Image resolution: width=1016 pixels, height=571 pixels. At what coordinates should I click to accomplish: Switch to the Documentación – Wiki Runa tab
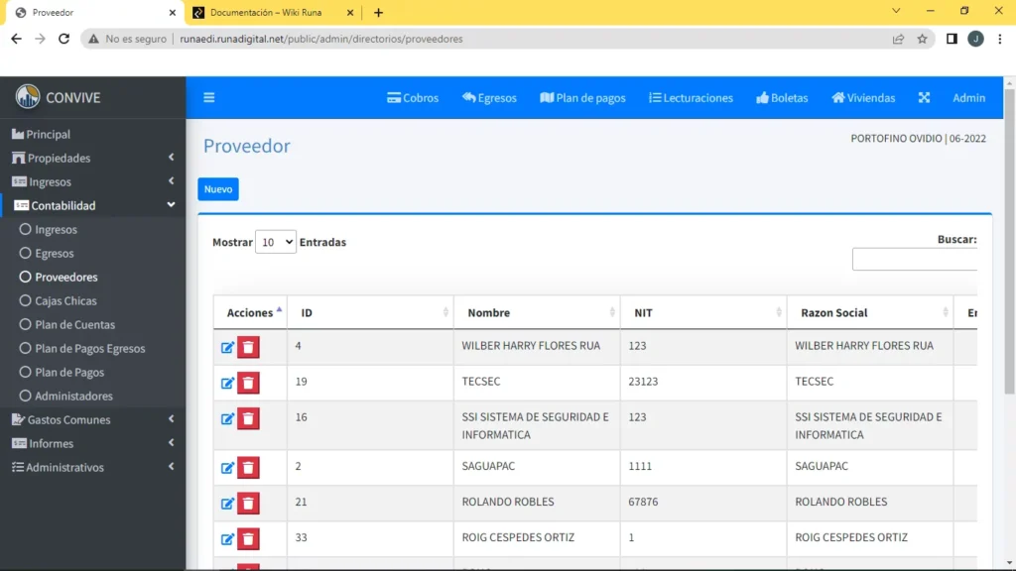[266, 12]
